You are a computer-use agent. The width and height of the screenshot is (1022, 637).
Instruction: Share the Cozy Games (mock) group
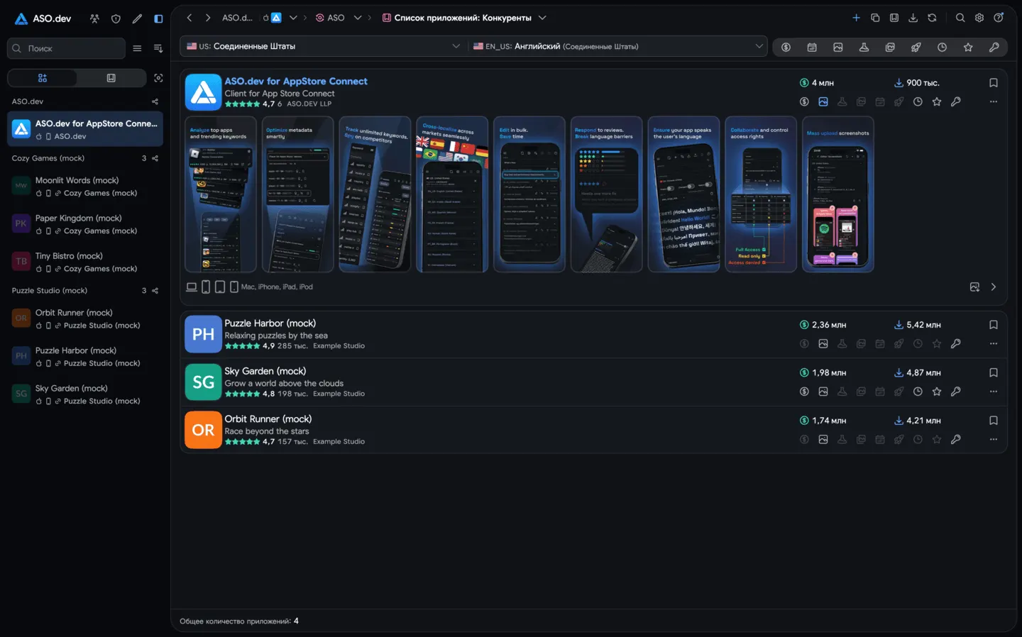(155, 158)
